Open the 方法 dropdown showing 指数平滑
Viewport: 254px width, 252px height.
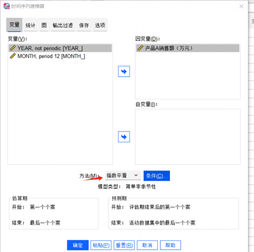click(123, 176)
